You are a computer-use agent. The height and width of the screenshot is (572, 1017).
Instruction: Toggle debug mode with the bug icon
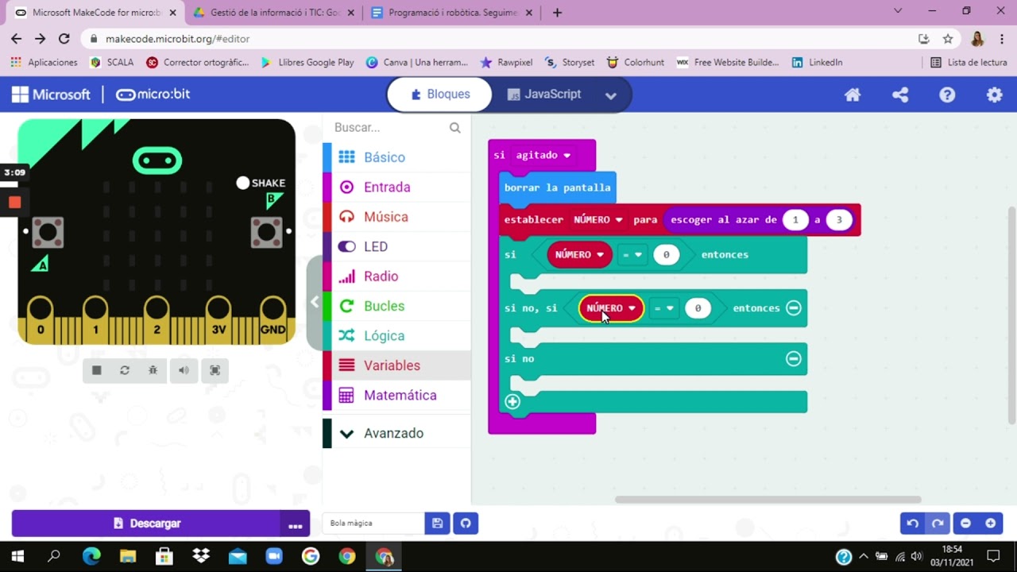[x=153, y=370]
